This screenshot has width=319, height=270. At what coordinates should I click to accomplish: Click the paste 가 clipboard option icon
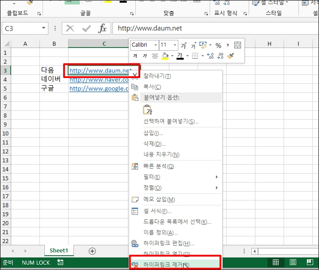147,110
